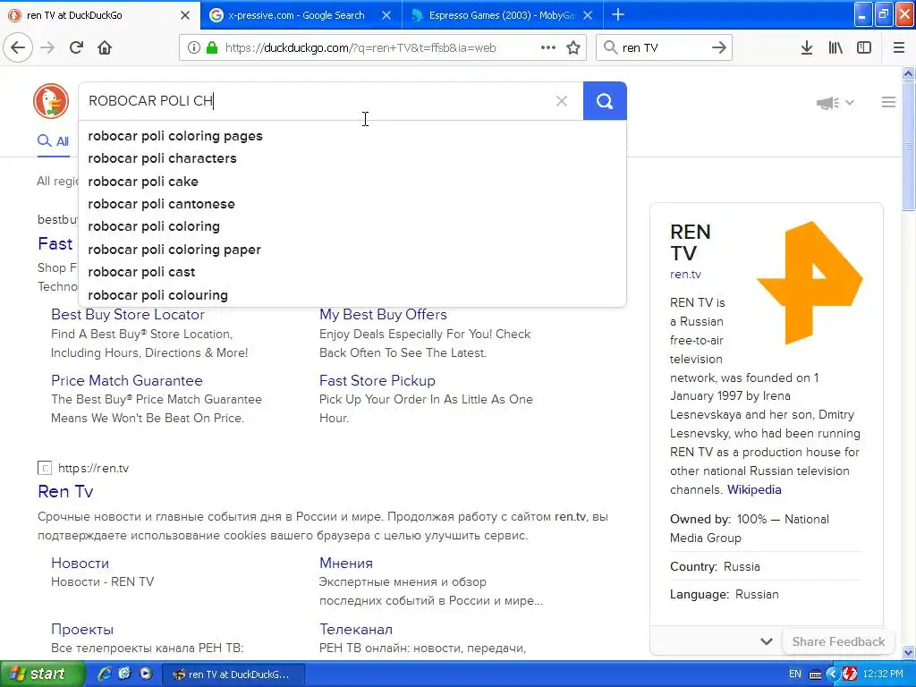The height and width of the screenshot is (687, 916).
Task: Select the 'ren TV at DuckDuckG...' taskbar button
Action: click(233, 674)
